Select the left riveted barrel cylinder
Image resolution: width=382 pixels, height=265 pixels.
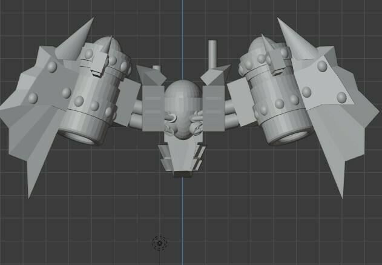point(95,91)
